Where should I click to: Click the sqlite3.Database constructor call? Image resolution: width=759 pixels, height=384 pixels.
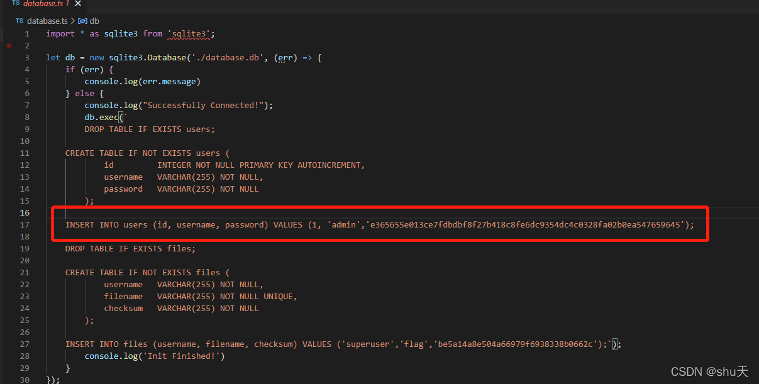148,58
